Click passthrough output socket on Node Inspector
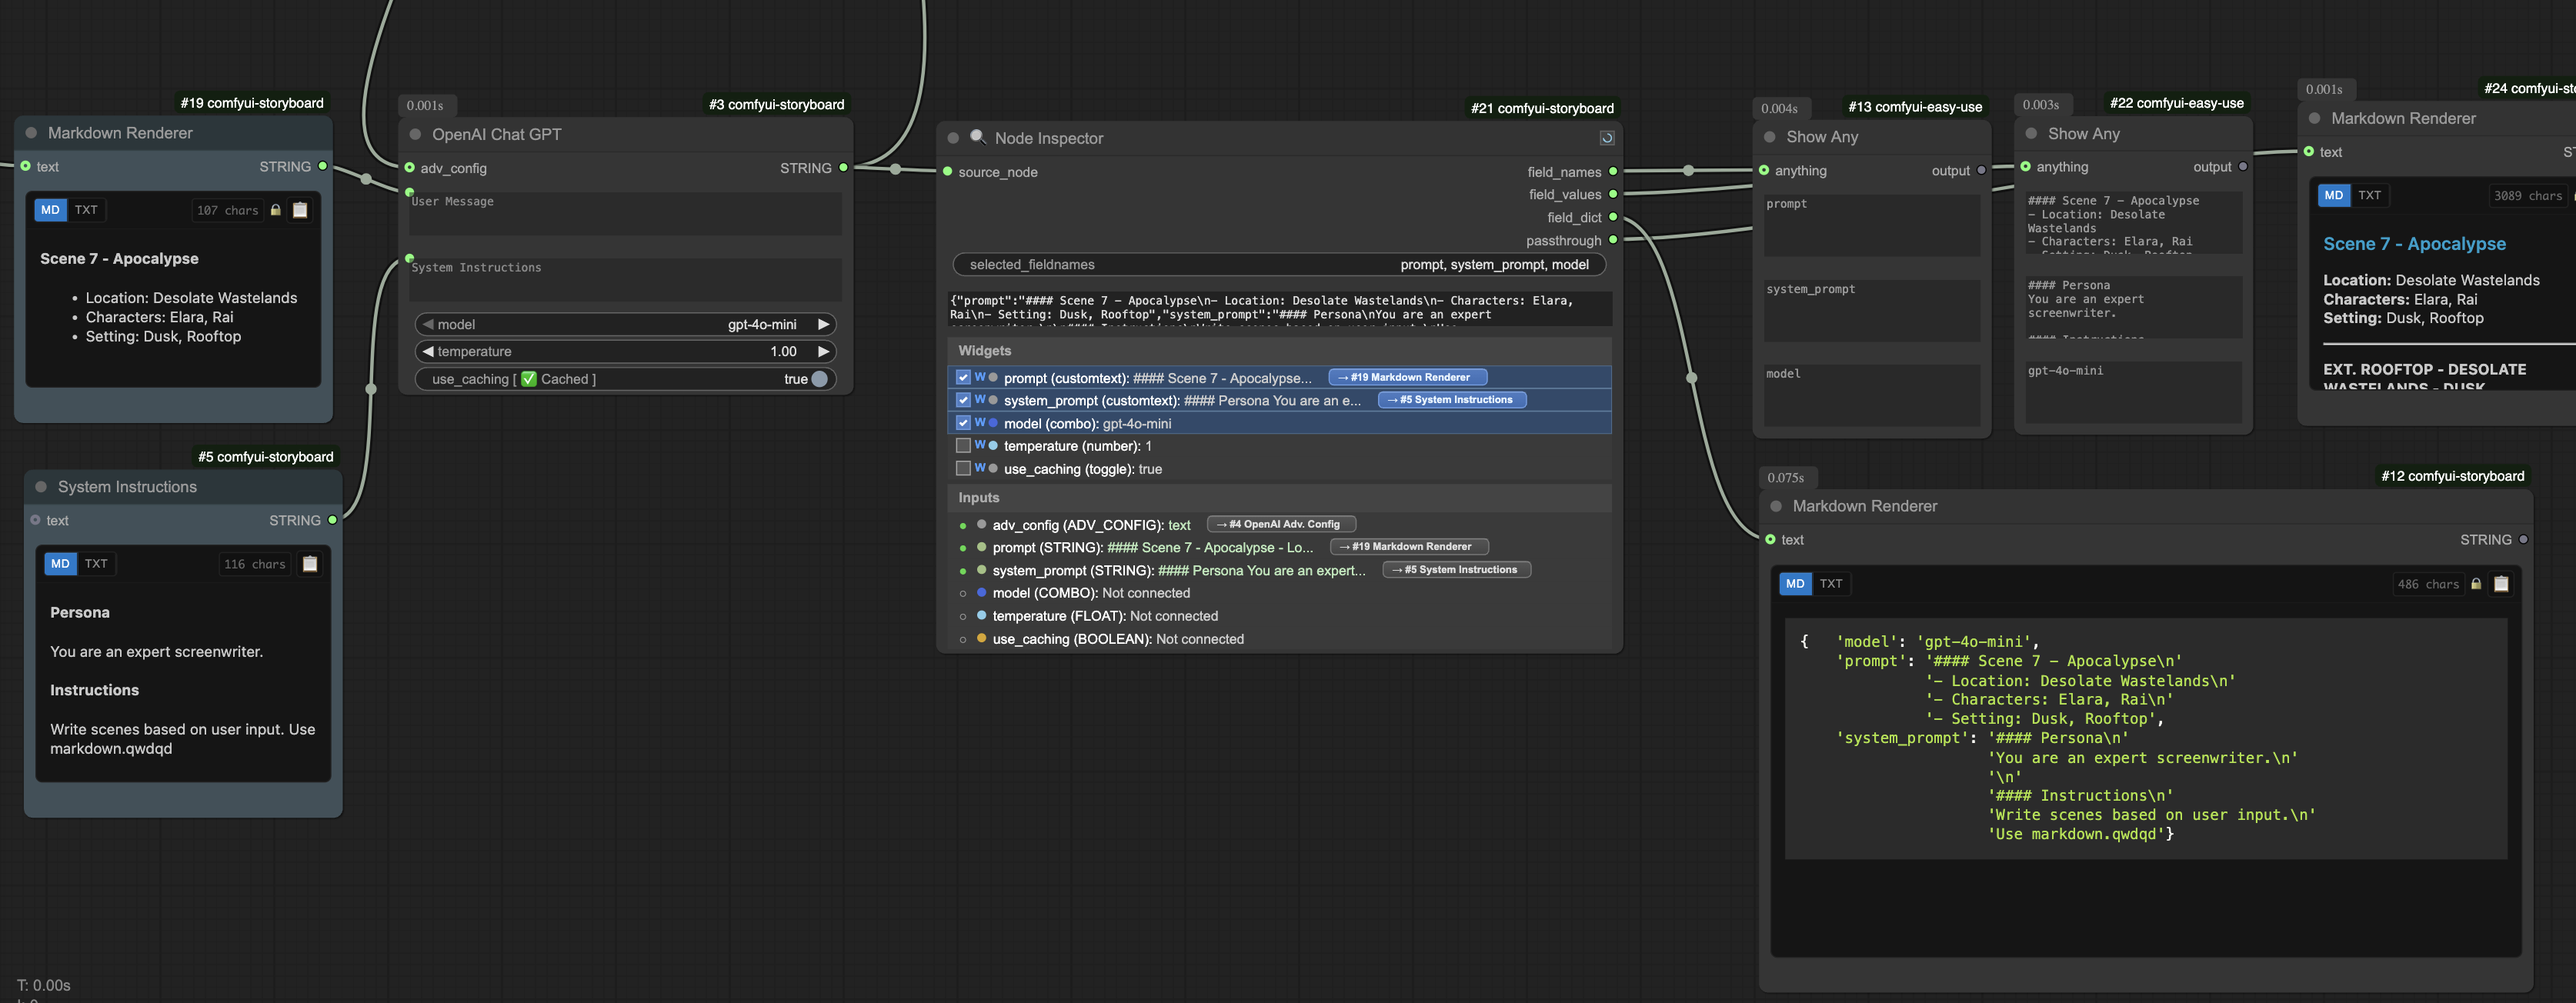This screenshot has width=2576, height=1003. click(x=1613, y=240)
